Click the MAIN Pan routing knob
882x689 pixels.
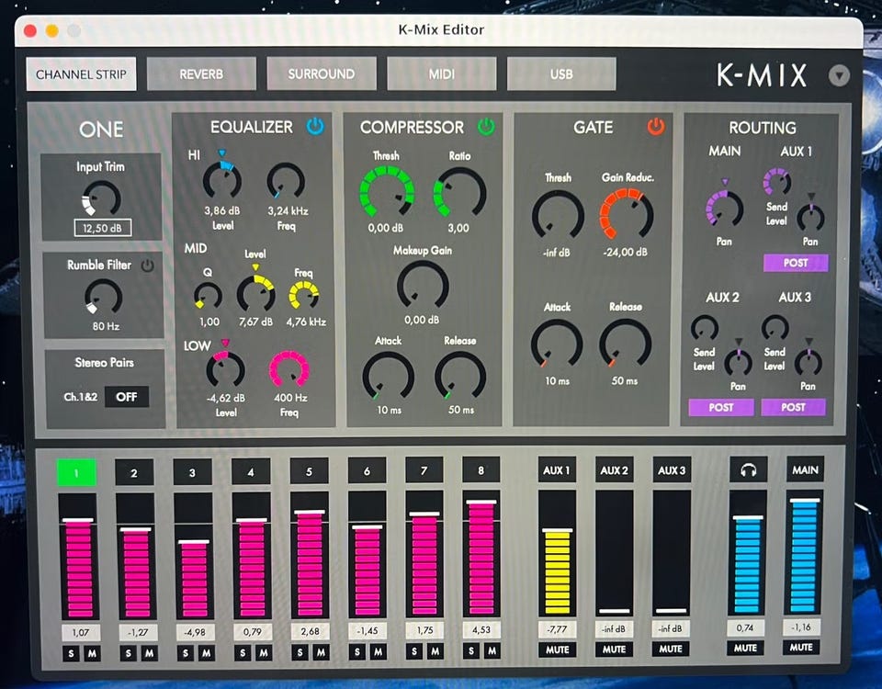[725, 209]
